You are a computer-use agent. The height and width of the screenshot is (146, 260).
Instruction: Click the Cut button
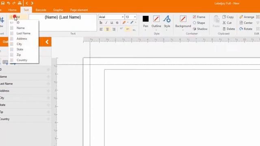click(227, 23)
